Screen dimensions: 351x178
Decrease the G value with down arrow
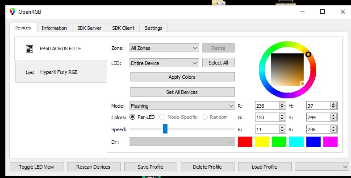[282, 119]
